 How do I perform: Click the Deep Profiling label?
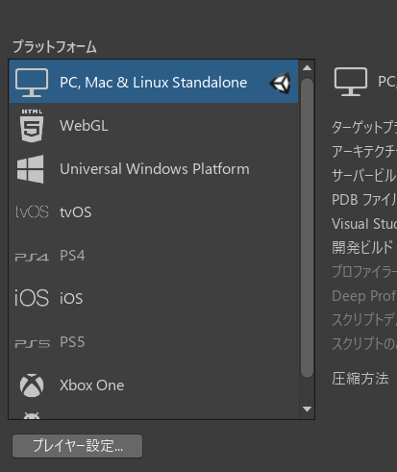click(x=364, y=296)
